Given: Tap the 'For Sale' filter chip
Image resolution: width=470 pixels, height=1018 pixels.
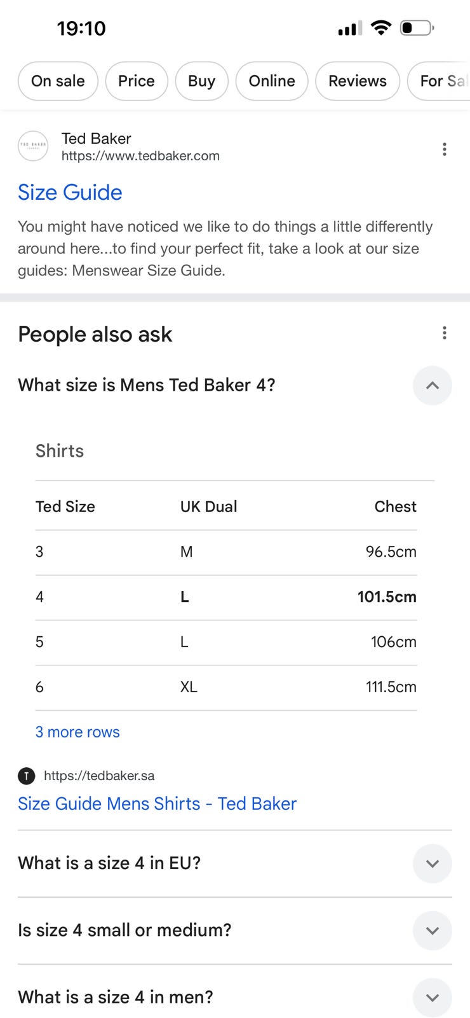Looking at the screenshot, I should [x=443, y=81].
